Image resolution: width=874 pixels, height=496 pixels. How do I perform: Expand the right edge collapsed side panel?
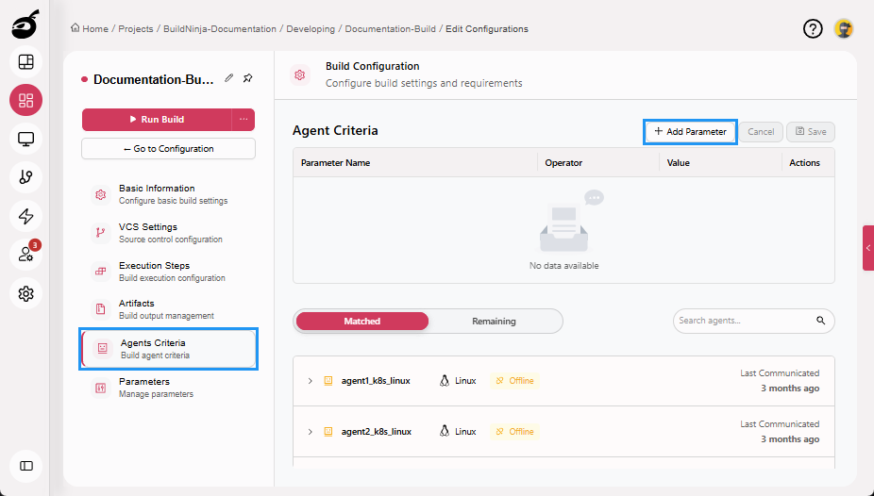(868, 248)
